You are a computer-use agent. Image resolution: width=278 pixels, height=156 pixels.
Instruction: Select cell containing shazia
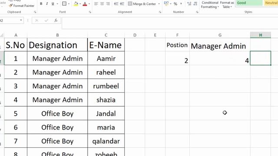click(106, 100)
